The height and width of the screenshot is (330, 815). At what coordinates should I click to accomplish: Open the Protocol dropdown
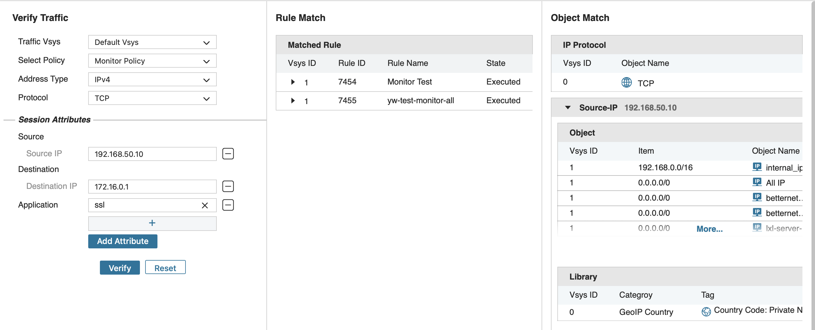[x=152, y=98]
